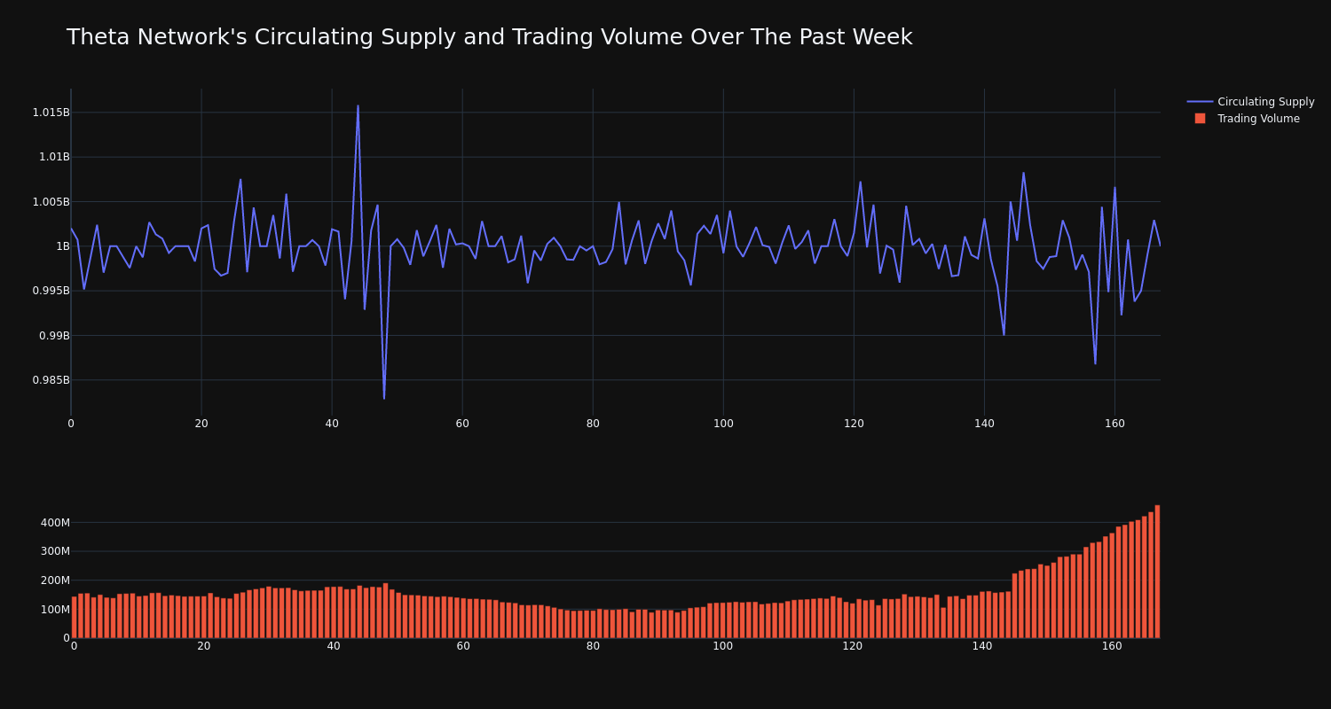Screen dimensions: 1331x709
Task: Click the red Trading Volume legend swatch
Action: pyautogui.click(x=1200, y=119)
